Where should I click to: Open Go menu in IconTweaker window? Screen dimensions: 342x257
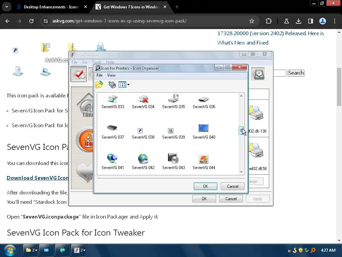[x=84, y=62]
